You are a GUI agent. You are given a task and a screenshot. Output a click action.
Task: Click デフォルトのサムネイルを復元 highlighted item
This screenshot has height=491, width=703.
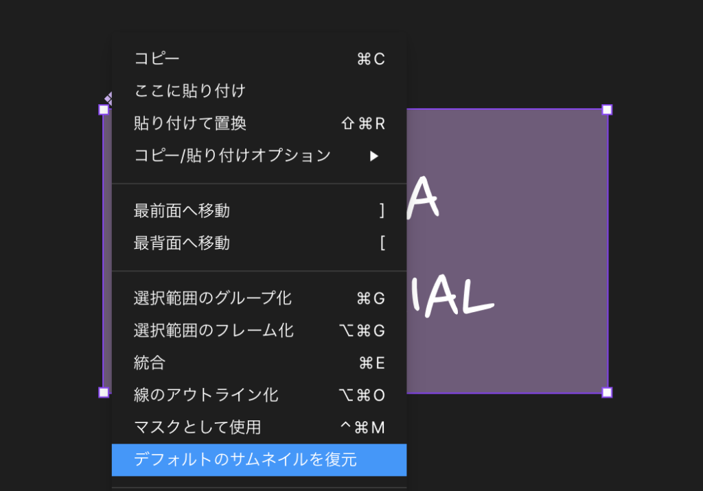point(245,459)
